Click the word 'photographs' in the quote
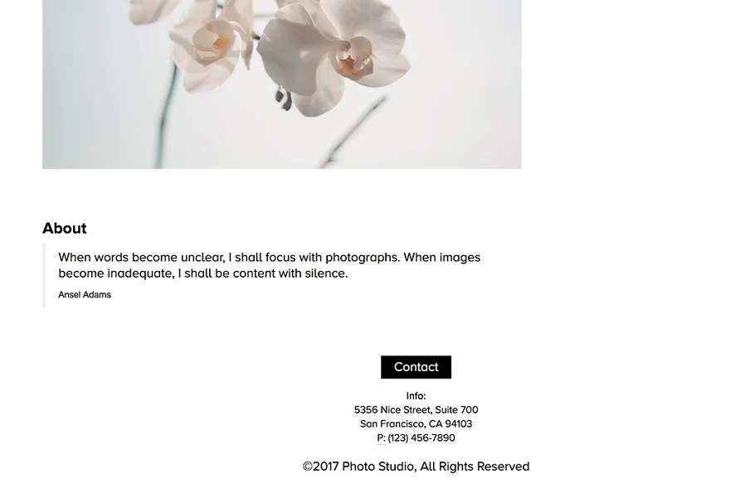 pyautogui.click(x=361, y=258)
